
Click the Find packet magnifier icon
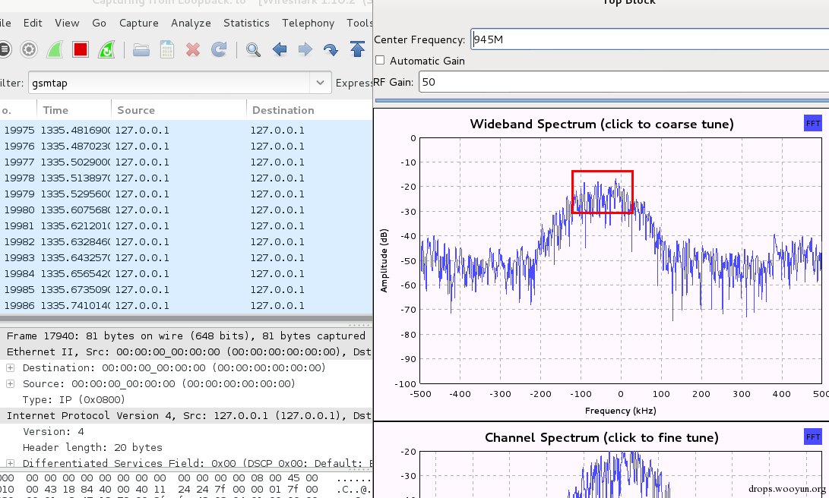tap(253, 50)
